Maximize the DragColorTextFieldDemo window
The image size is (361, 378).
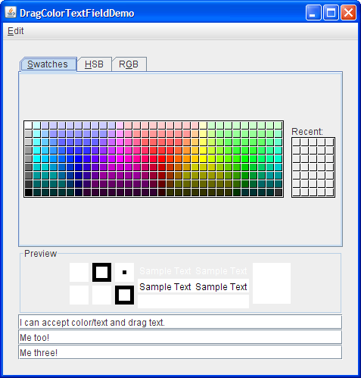click(x=331, y=12)
